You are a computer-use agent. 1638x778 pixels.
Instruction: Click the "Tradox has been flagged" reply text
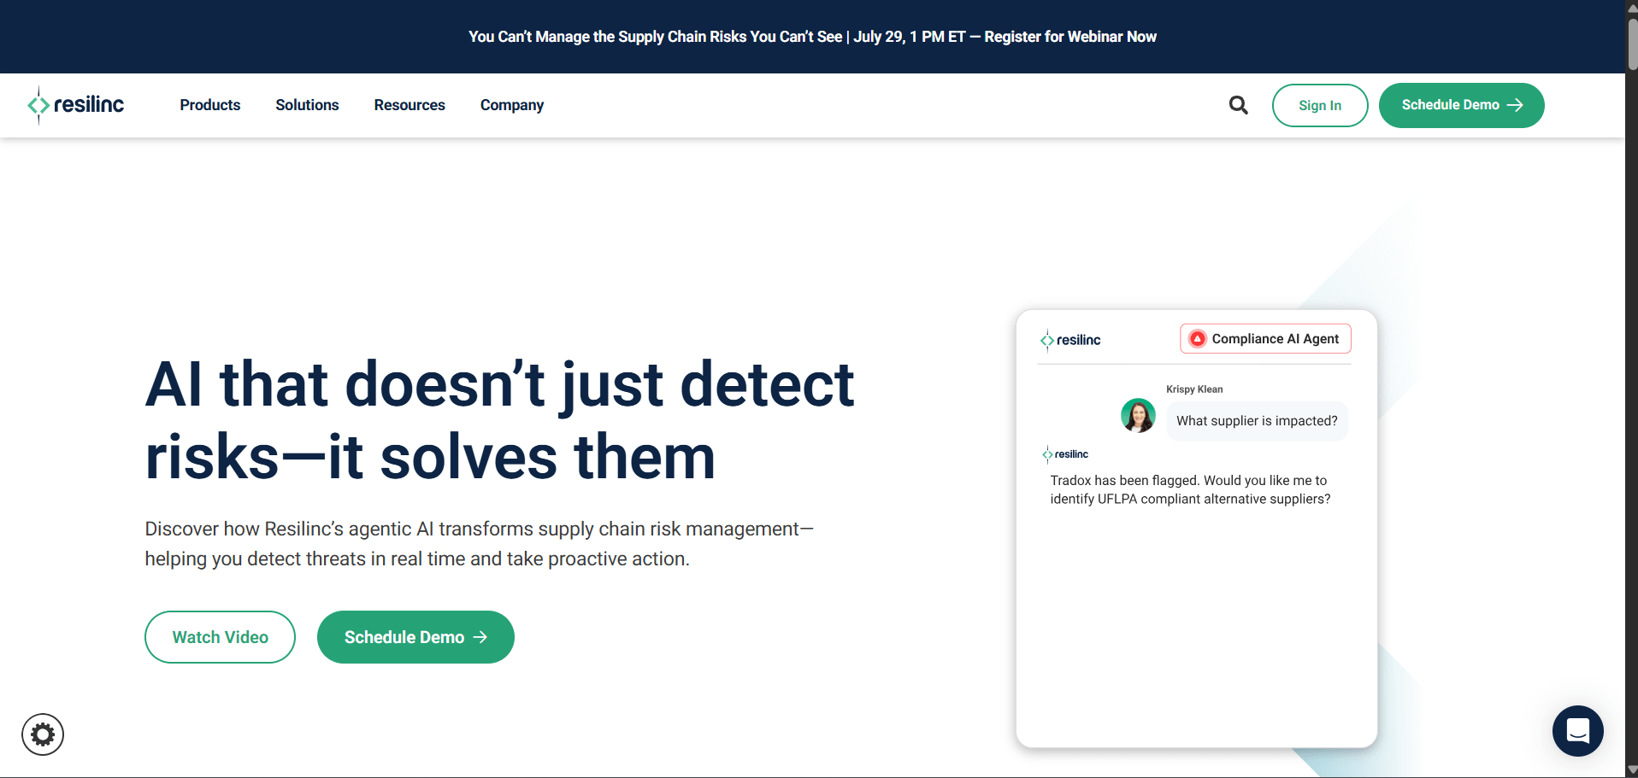coord(1190,490)
